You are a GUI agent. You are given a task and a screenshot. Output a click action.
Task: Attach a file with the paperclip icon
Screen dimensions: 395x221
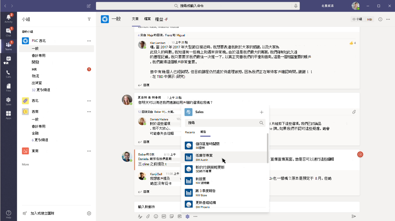[148, 216]
